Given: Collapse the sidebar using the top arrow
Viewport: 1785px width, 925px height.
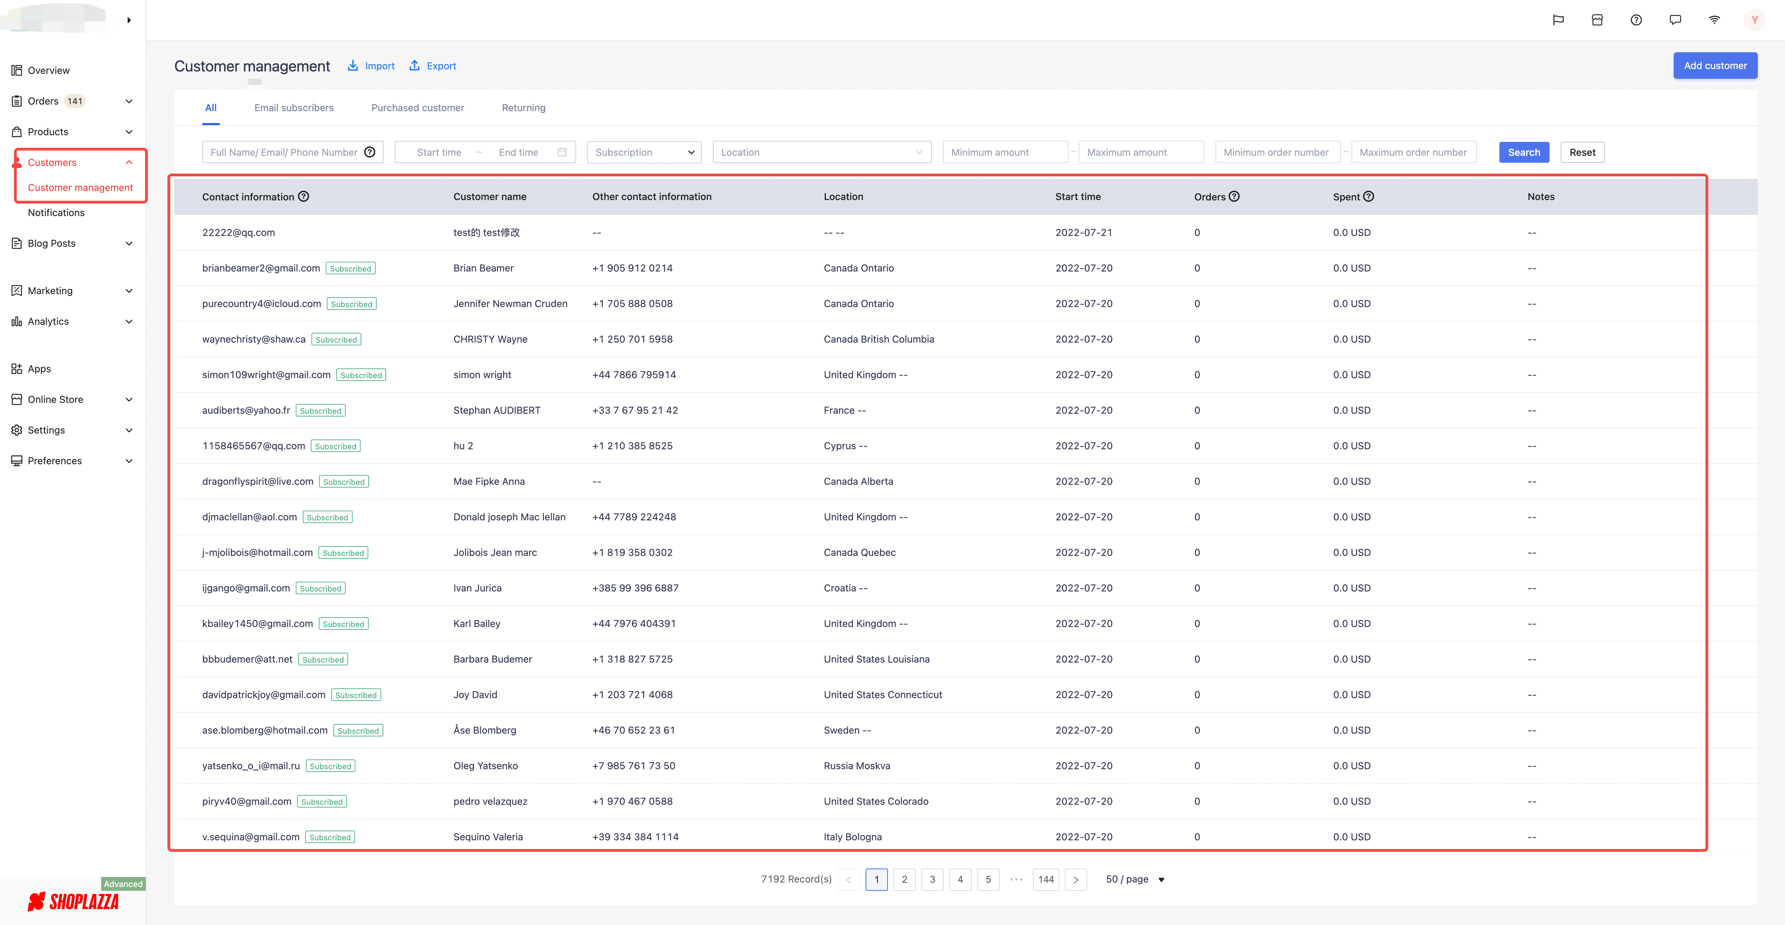Looking at the screenshot, I should coord(129,20).
